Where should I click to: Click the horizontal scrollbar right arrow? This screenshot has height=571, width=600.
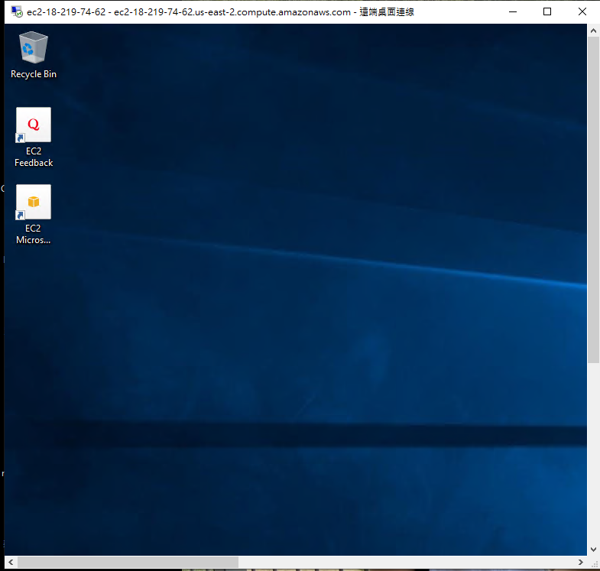(581, 562)
